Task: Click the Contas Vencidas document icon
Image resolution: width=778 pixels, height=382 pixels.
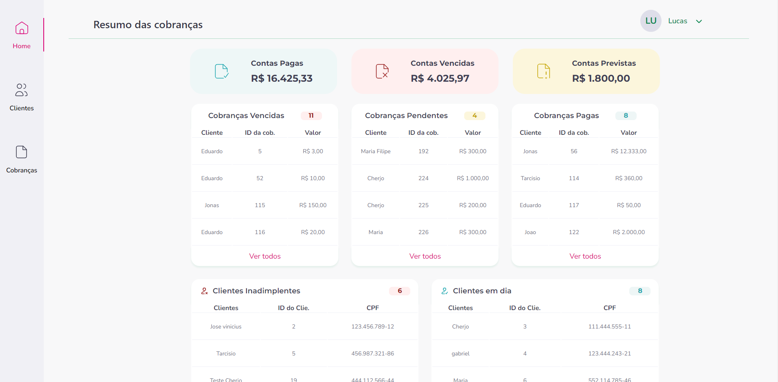Action: coord(382,71)
